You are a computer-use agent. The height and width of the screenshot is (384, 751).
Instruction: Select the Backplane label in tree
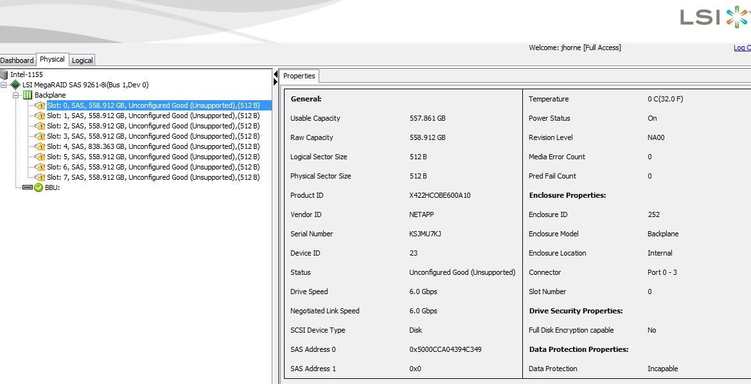tap(50, 95)
